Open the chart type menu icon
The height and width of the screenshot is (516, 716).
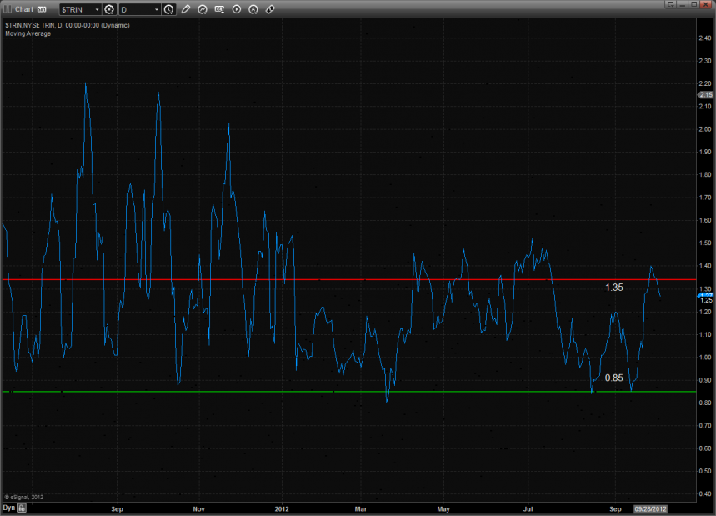[x=219, y=9]
